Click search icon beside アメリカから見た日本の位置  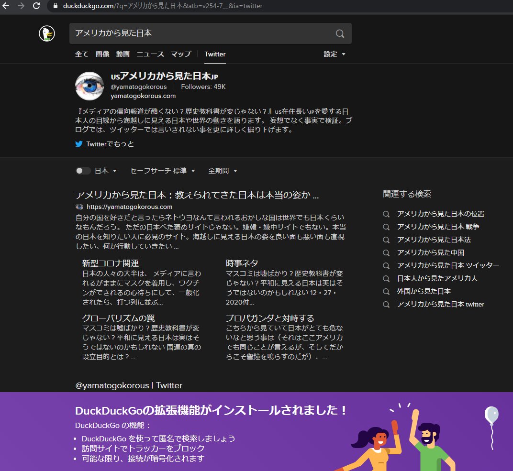pyautogui.click(x=386, y=214)
